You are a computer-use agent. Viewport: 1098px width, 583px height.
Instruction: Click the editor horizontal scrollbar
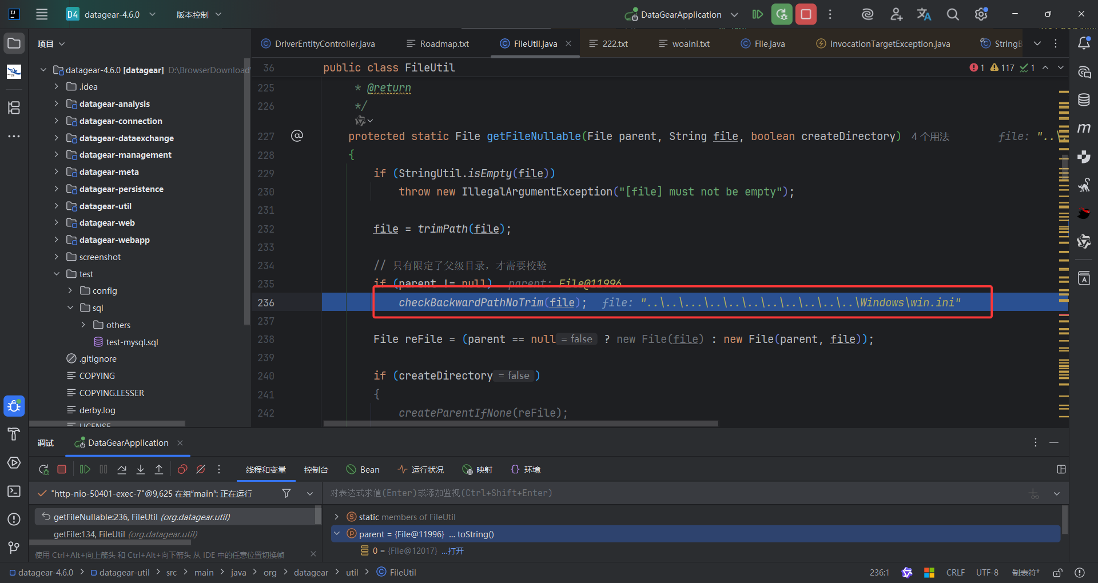pos(520,424)
